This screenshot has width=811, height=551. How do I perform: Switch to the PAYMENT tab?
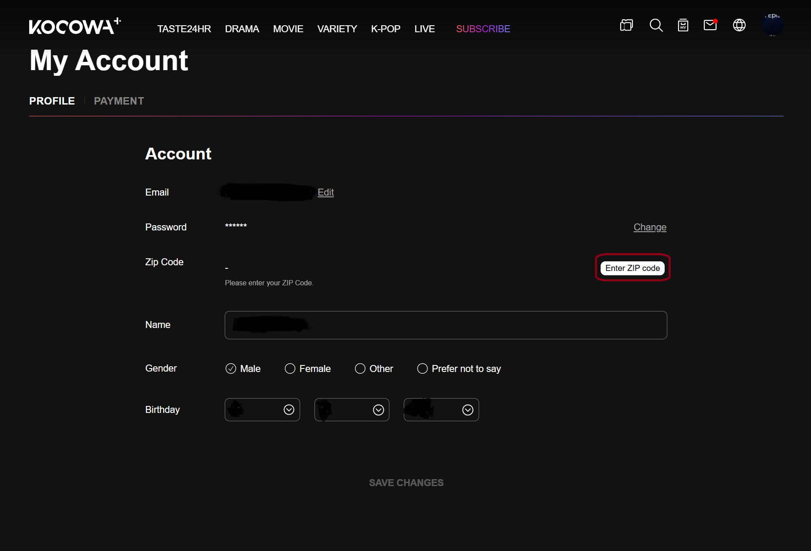point(119,101)
